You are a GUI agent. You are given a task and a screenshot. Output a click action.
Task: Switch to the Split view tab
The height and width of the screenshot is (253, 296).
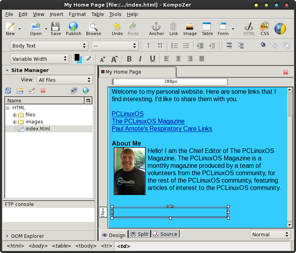click(x=139, y=234)
